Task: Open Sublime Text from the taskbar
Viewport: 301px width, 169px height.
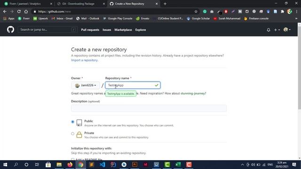Action: 92,165
